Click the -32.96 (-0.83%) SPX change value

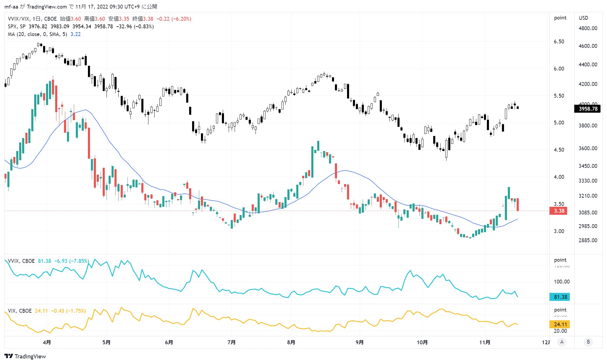pyautogui.click(x=135, y=26)
